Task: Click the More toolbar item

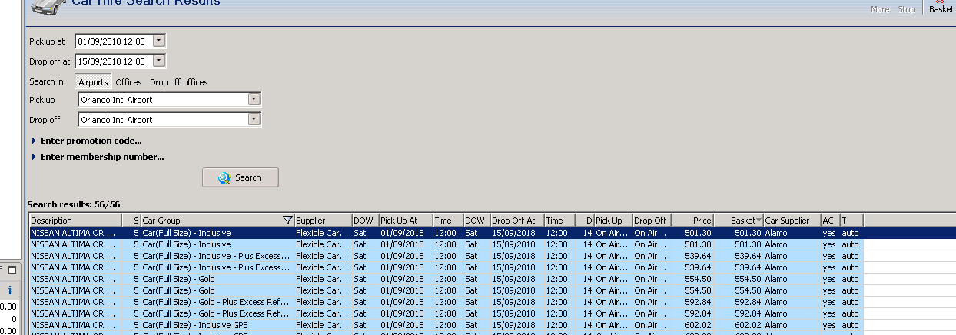Action: [880, 9]
